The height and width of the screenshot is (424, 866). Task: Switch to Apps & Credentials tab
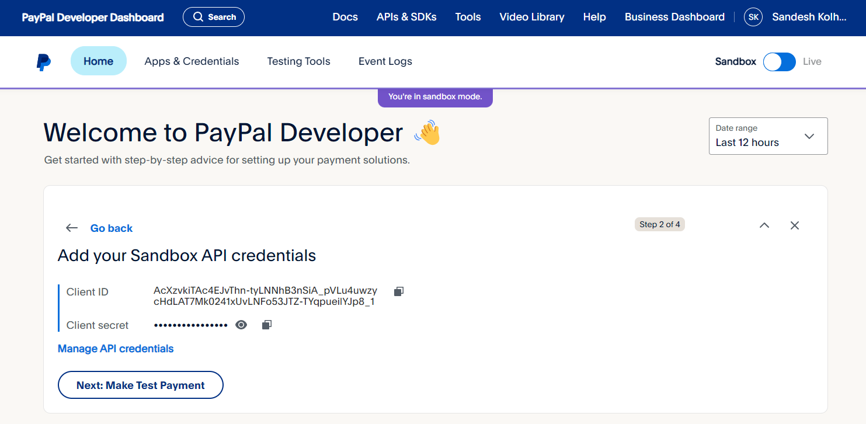point(192,61)
